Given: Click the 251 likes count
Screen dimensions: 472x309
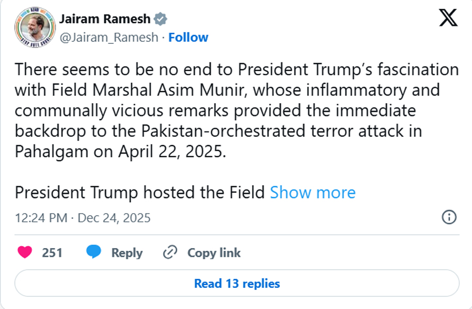Looking at the screenshot, I should pos(52,253).
